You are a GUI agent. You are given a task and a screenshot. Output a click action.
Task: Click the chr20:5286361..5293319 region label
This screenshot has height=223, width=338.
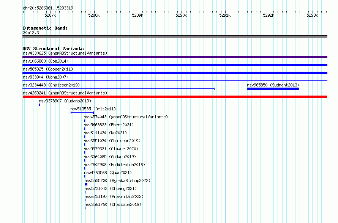(48, 8)
